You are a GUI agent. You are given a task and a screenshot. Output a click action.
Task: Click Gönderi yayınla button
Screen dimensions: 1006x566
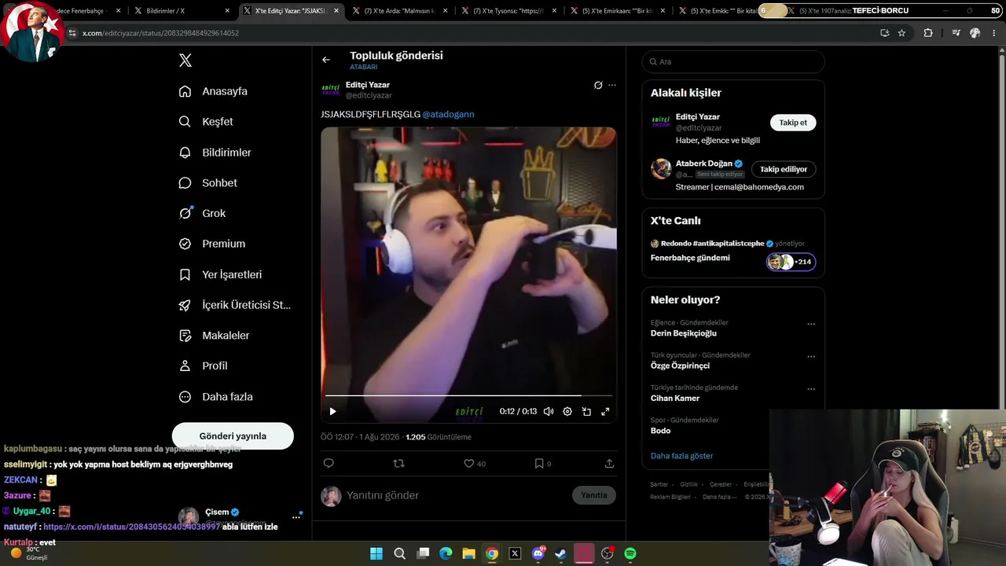tap(233, 436)
